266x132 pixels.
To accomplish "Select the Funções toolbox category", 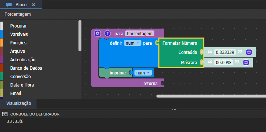I will pos(18,43).
